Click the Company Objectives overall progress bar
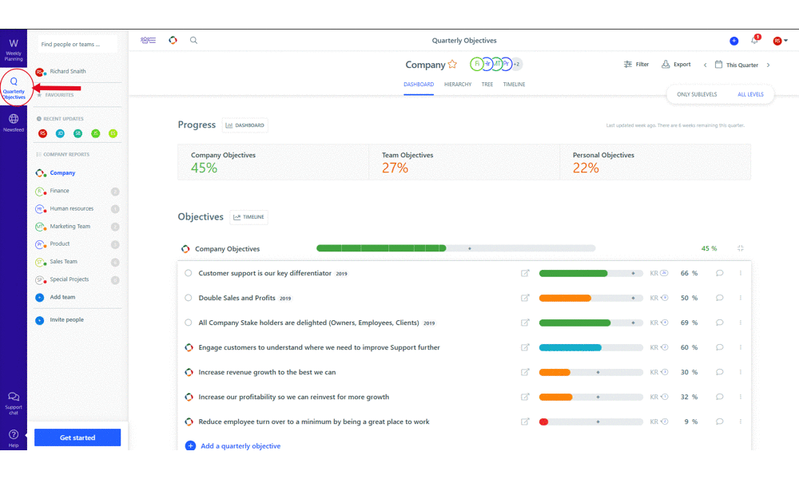799x479 pixels. tap(455, 248)
